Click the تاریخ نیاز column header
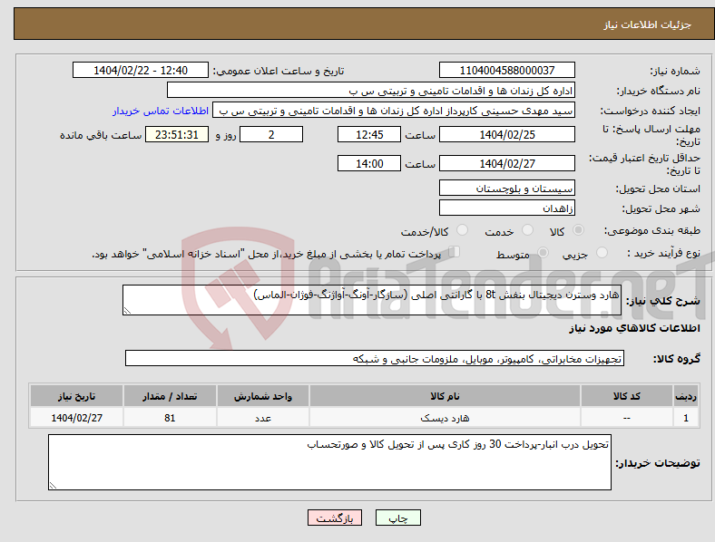The height and width of the screenshot is (542, 715). [x=76, y=396]
